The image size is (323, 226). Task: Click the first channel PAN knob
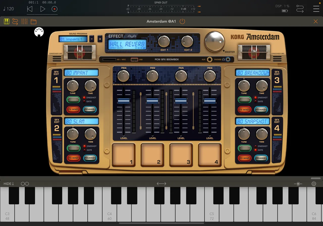point(124,76)
